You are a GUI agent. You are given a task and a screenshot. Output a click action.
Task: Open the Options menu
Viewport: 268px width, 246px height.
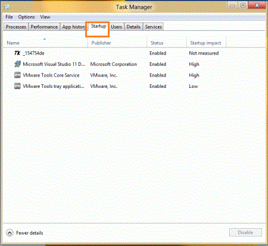(x=26, y=17)
